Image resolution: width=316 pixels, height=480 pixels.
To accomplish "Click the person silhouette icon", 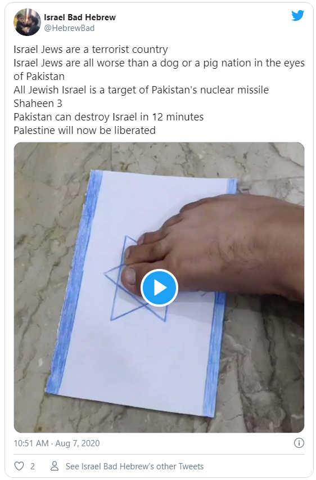I will click(55, 466).
